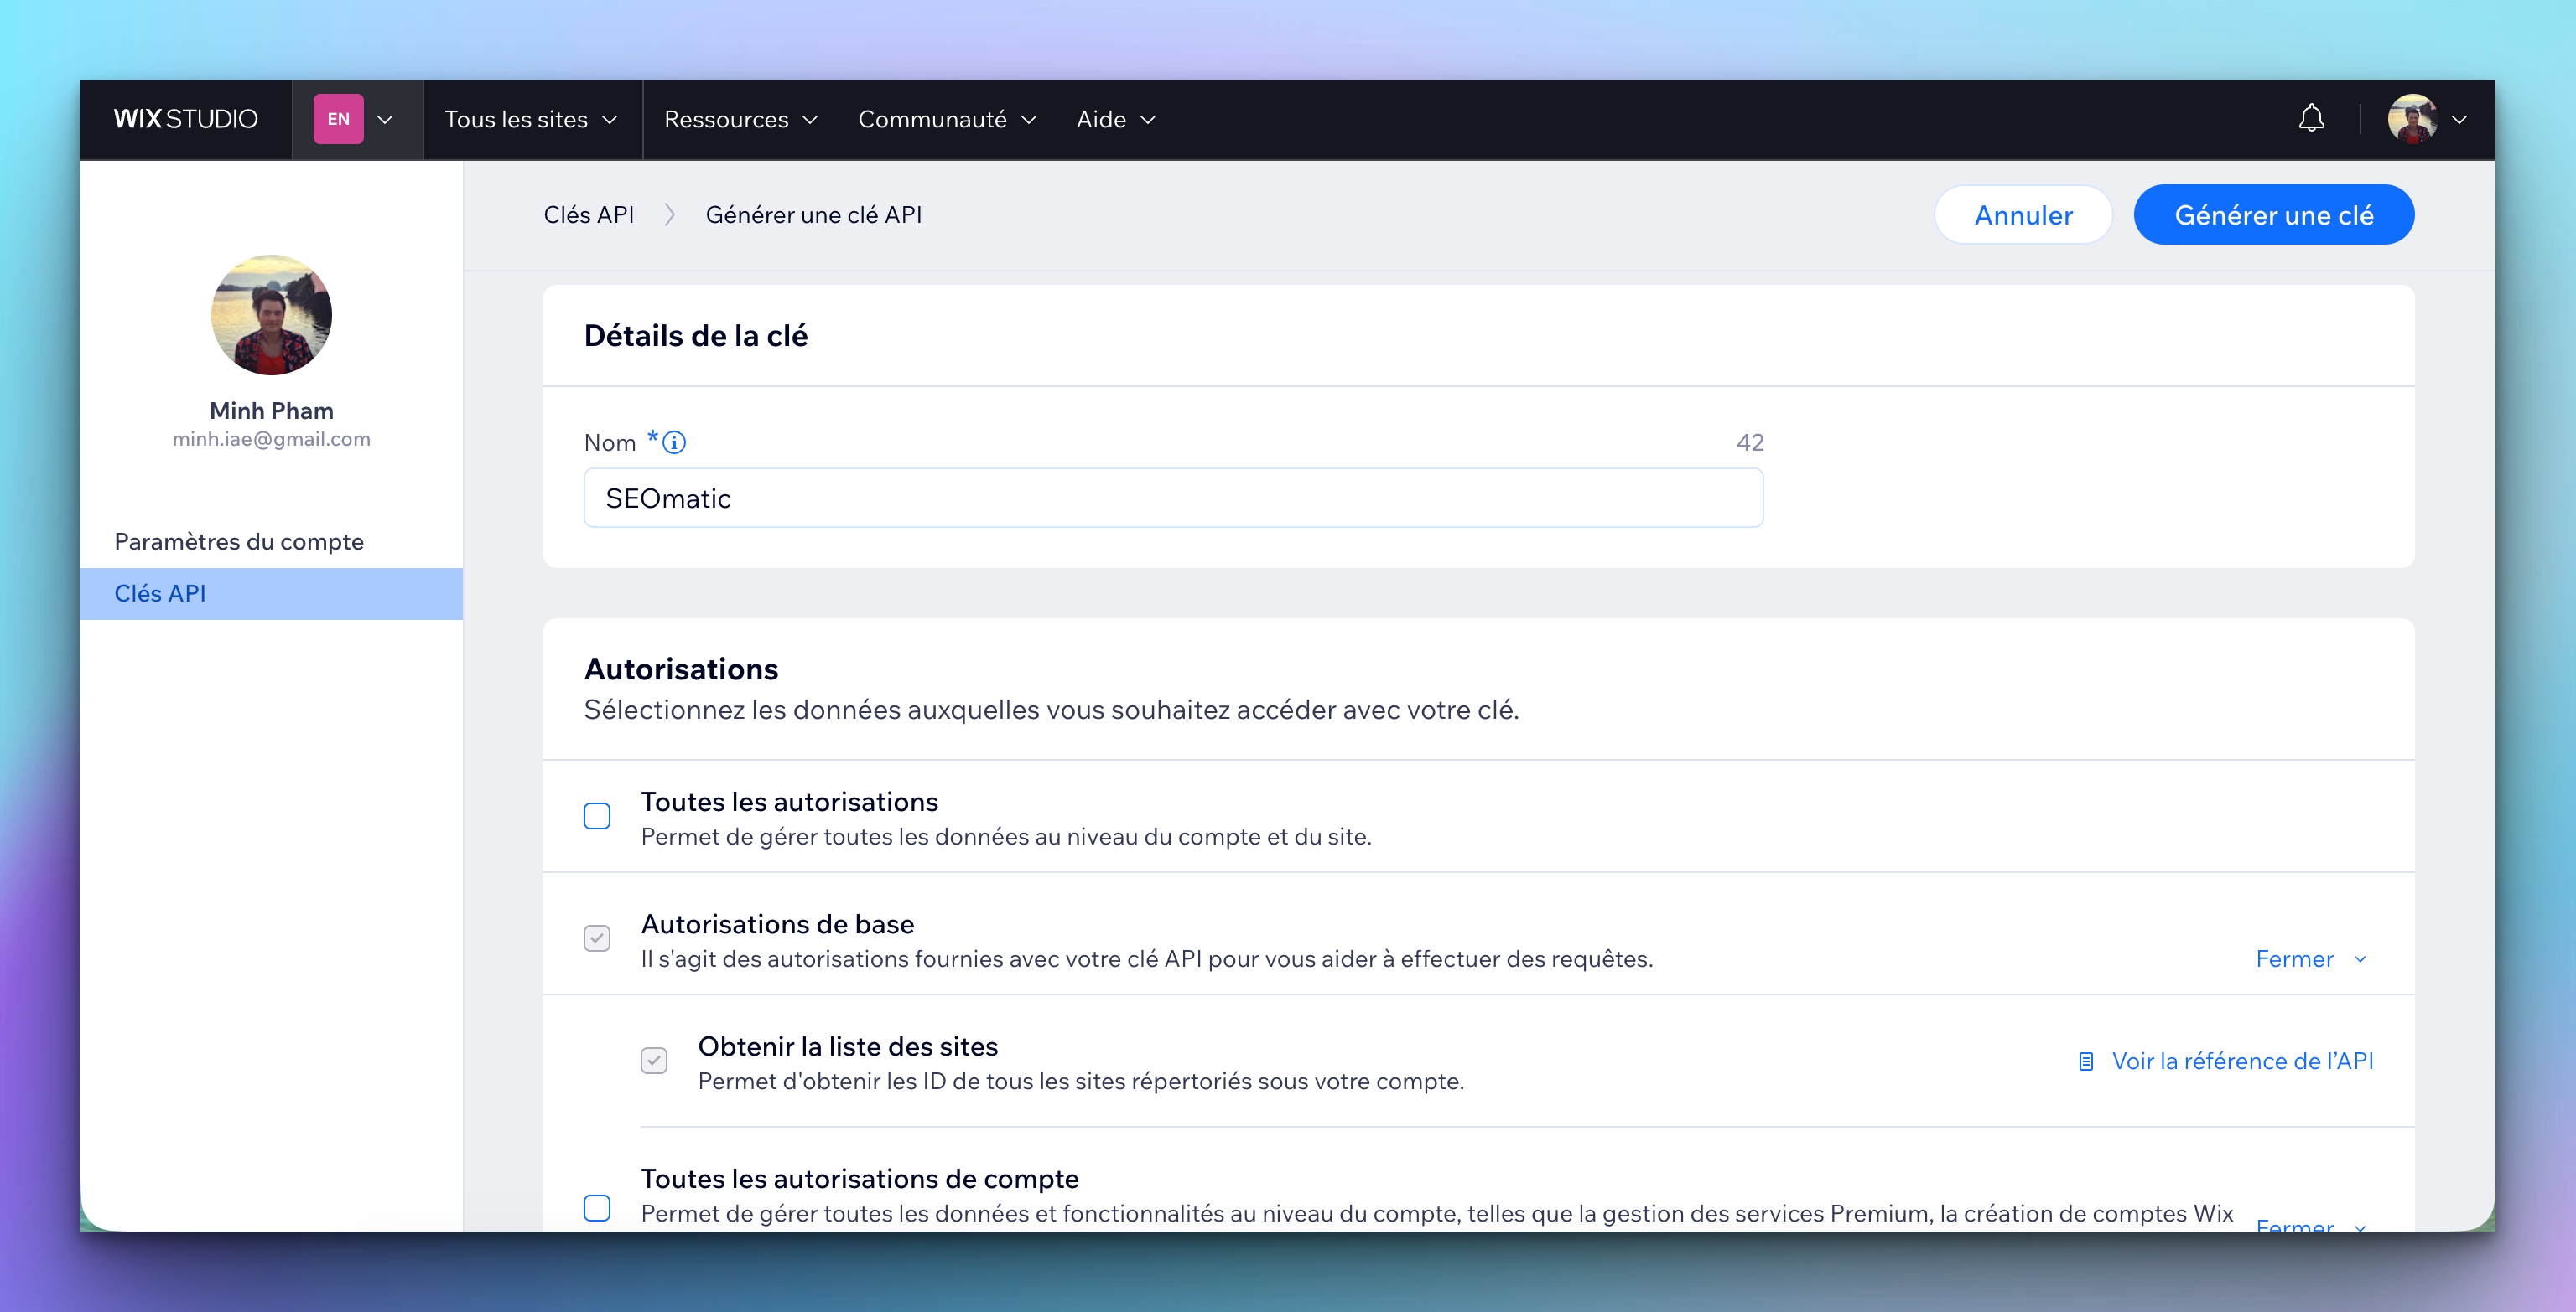Click the document icon beside Voir la référence
Viewport: 2576px width, 1312px height.
[x=2086, y=1061]
